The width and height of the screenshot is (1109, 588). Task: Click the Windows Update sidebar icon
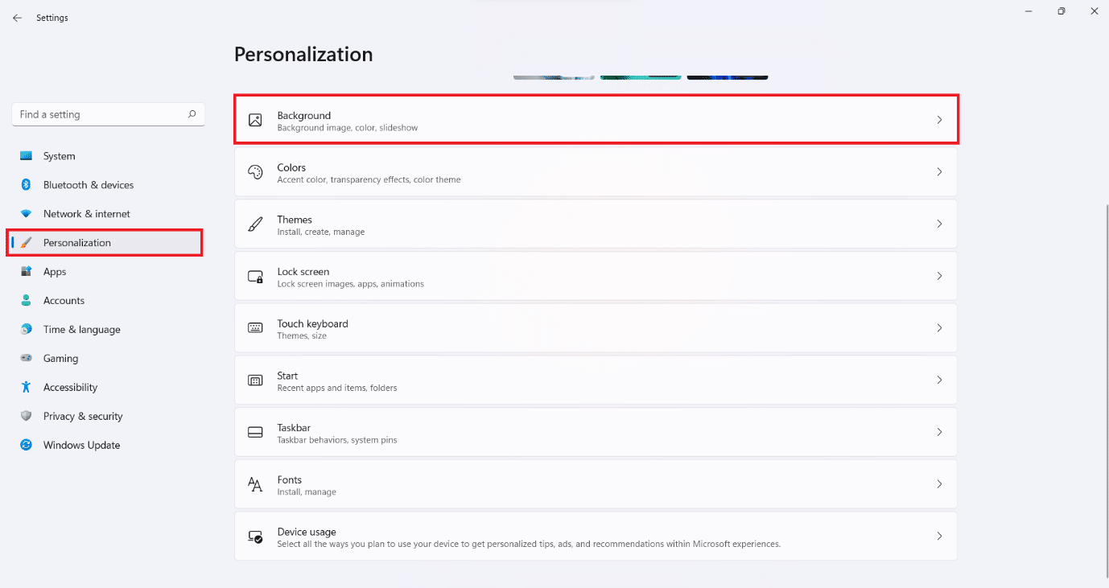(26, 445)
